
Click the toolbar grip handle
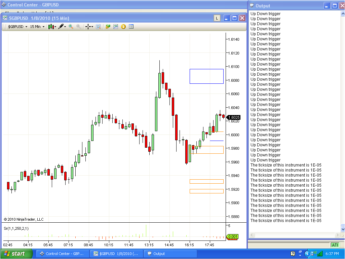tap(3, 27)
